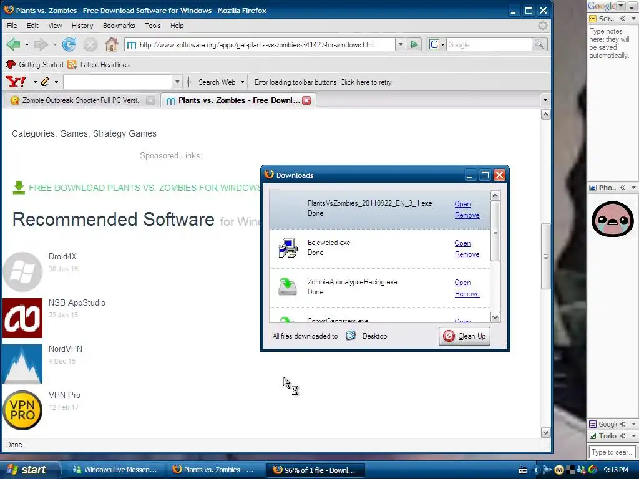Close the Zombie Outbreak Shooter tab
639x479 pixels.
point(150,100)
